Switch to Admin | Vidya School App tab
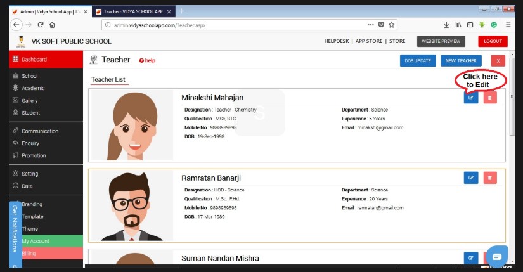This screenshot has height=272, width=523. click(x=50, y=11)
